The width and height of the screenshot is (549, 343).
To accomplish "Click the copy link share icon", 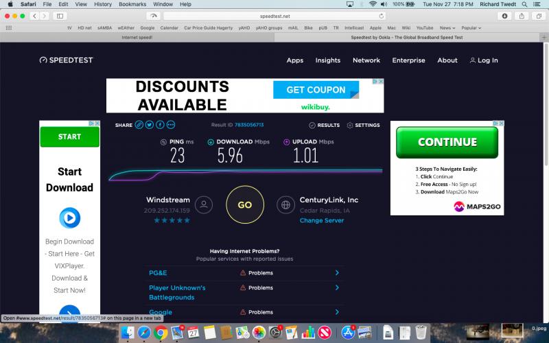I will (x=139, y=125).
